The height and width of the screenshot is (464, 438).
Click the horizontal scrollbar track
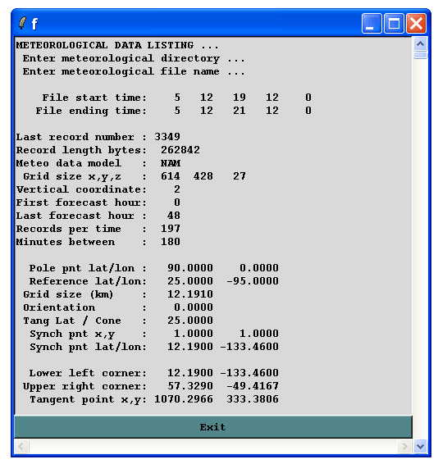[x=213, y=446]
